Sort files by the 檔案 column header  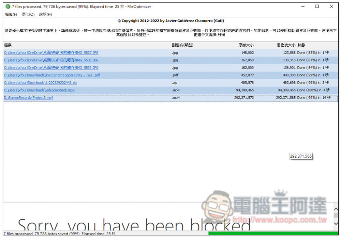[7, 45]
